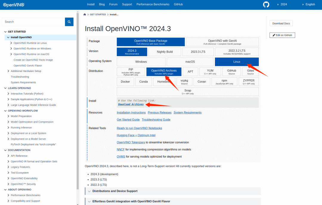322x205 pixels.
Task: Expand OpenVINO Runtime on Linux node
Action: 11,43
